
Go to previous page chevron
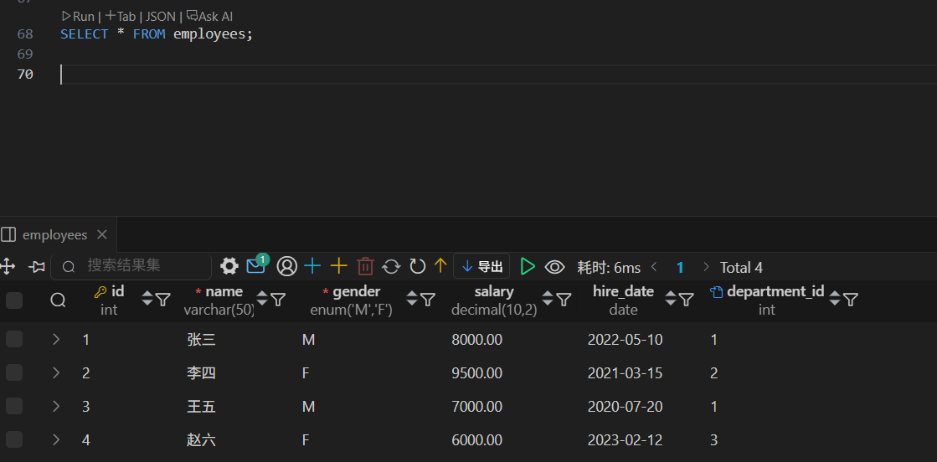(x=654, y=266)
